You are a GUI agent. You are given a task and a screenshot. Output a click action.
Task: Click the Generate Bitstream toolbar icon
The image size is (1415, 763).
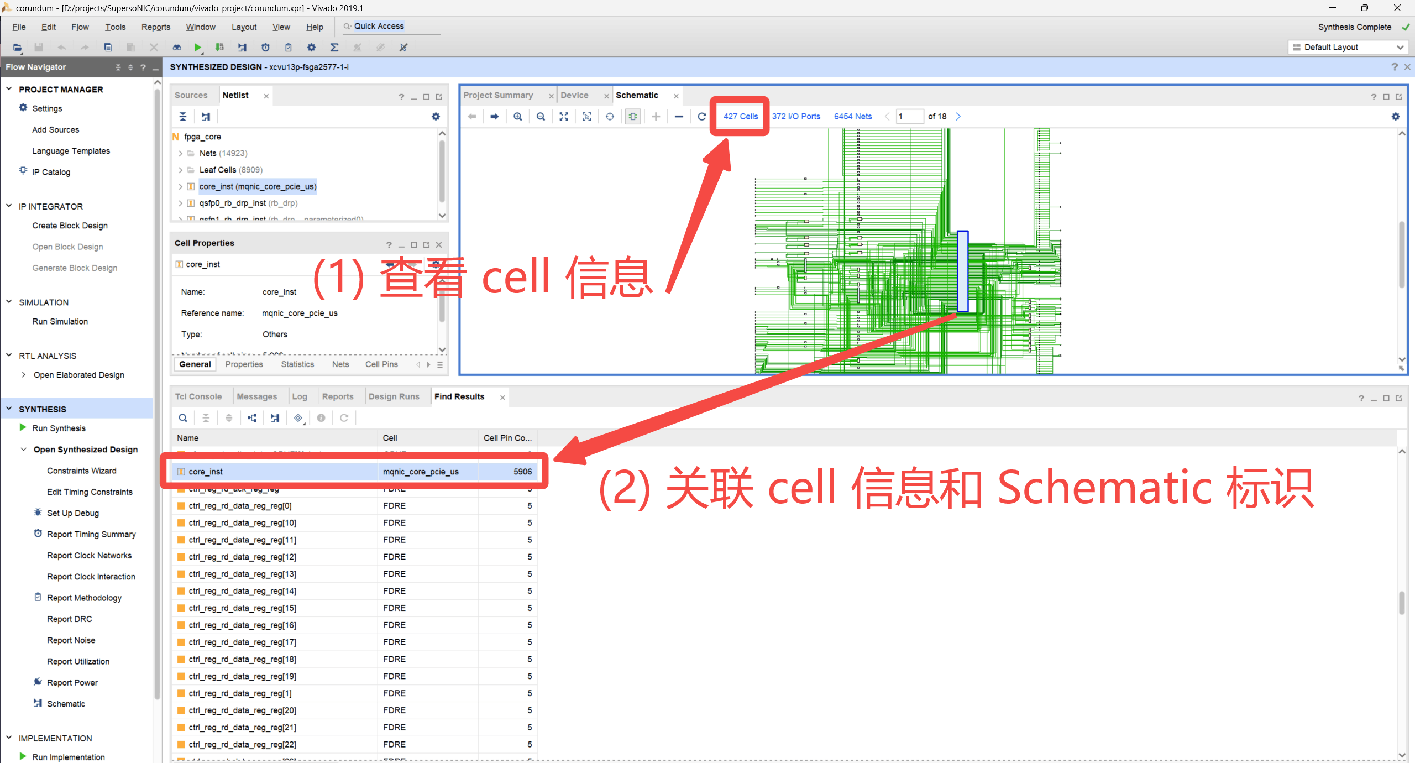point(220,48)
